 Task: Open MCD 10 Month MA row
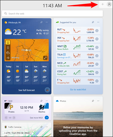pos(78,64)
